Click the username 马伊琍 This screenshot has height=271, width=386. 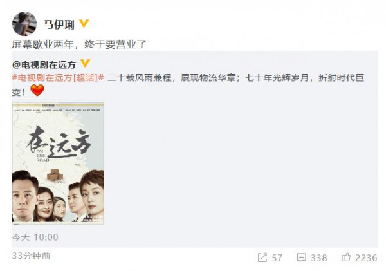click(x=59, y=24)
